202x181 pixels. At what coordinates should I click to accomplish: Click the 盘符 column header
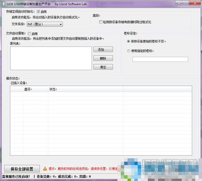(x=36, y=89)
